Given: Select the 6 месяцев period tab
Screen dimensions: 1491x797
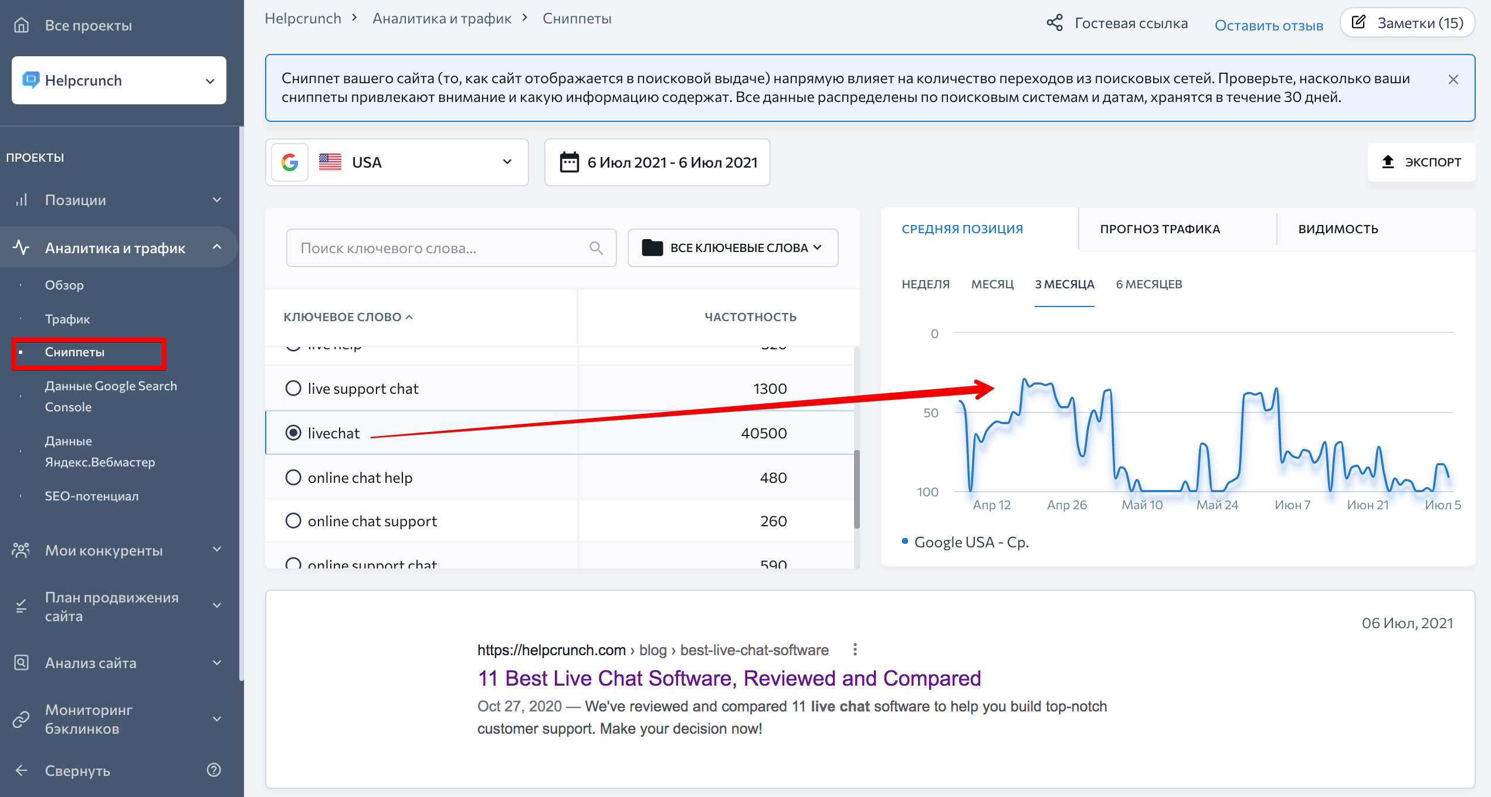Looking at the screenshot, I should pyautogui.click(x=1148, y=284).
